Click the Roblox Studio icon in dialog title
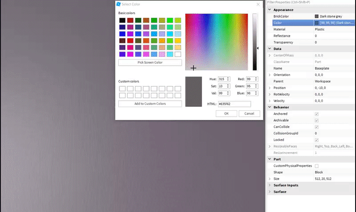The width and height of the screenshot is (356, 212). [118, 4]
